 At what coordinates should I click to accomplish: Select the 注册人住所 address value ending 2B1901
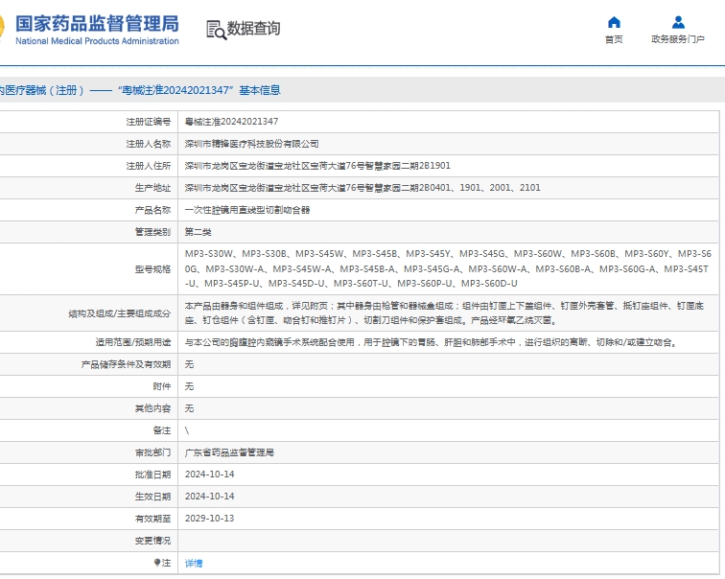(317, 166)
